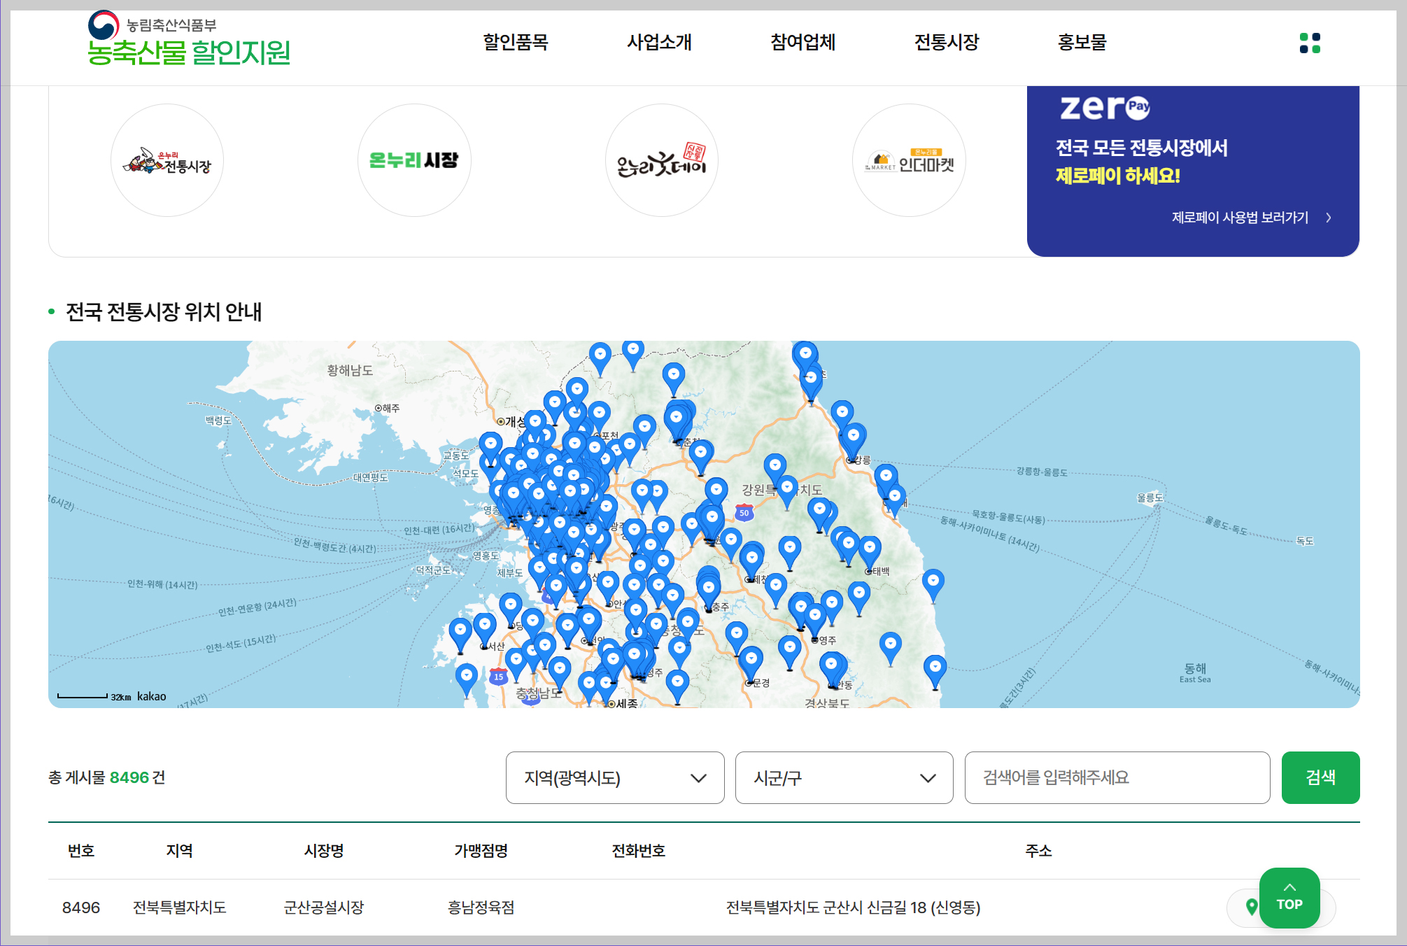Expand the 시군/구 district selector
This screenshot has height=946, width=1407.
point(843,778)
